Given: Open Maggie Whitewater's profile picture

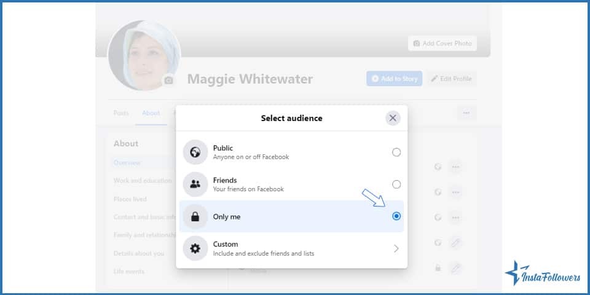Looking at the screenshot, I should (144, 56).
